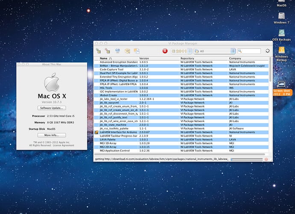
Task: Click the package search field
Action: pyautogui.click(x=249, y=51)
